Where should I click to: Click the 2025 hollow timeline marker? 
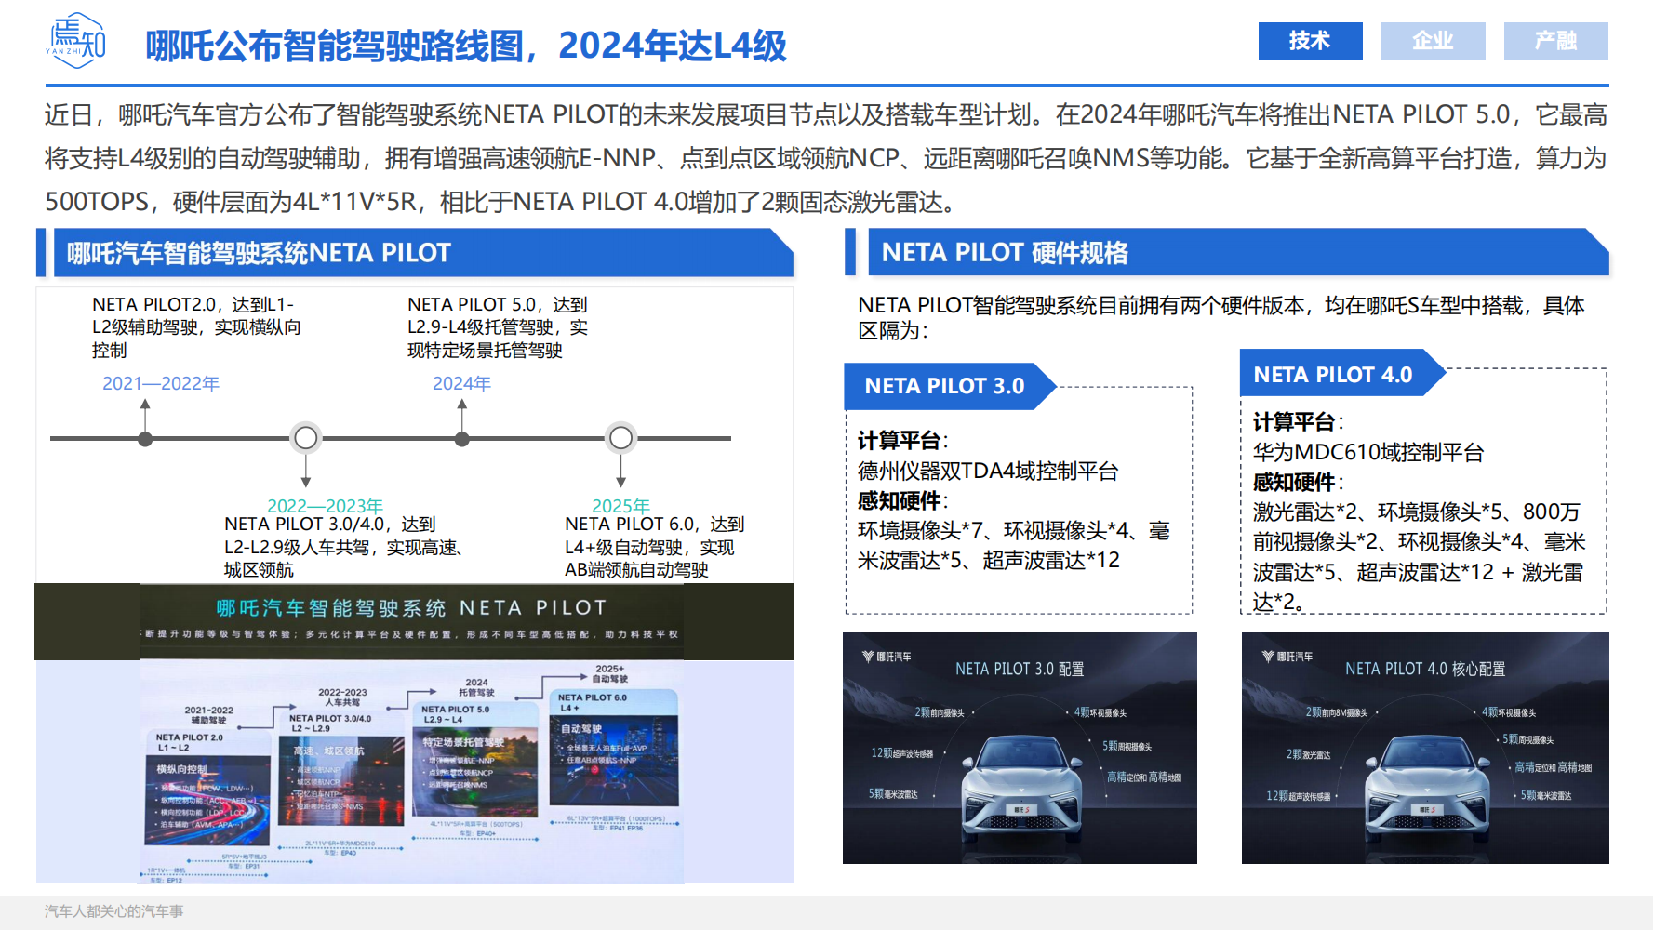coord(620,438)
